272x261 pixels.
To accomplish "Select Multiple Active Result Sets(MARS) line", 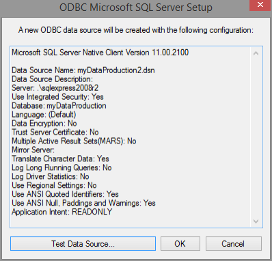I will coord(74,141).
